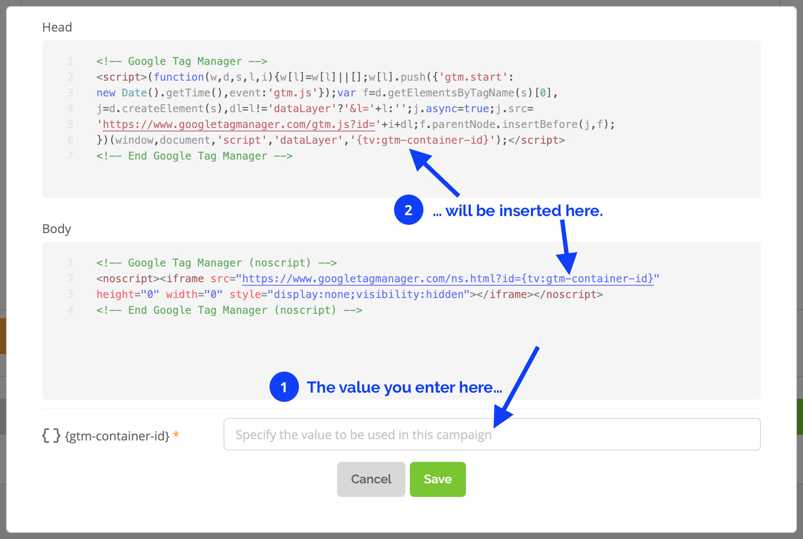Click the green Save button

pos(437,479)
